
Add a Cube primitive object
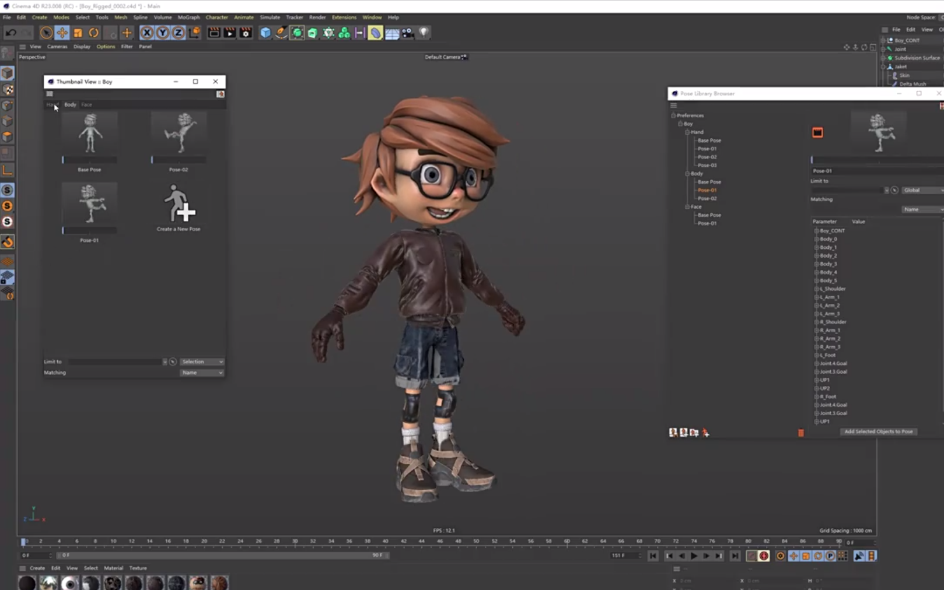coord(265,33)
